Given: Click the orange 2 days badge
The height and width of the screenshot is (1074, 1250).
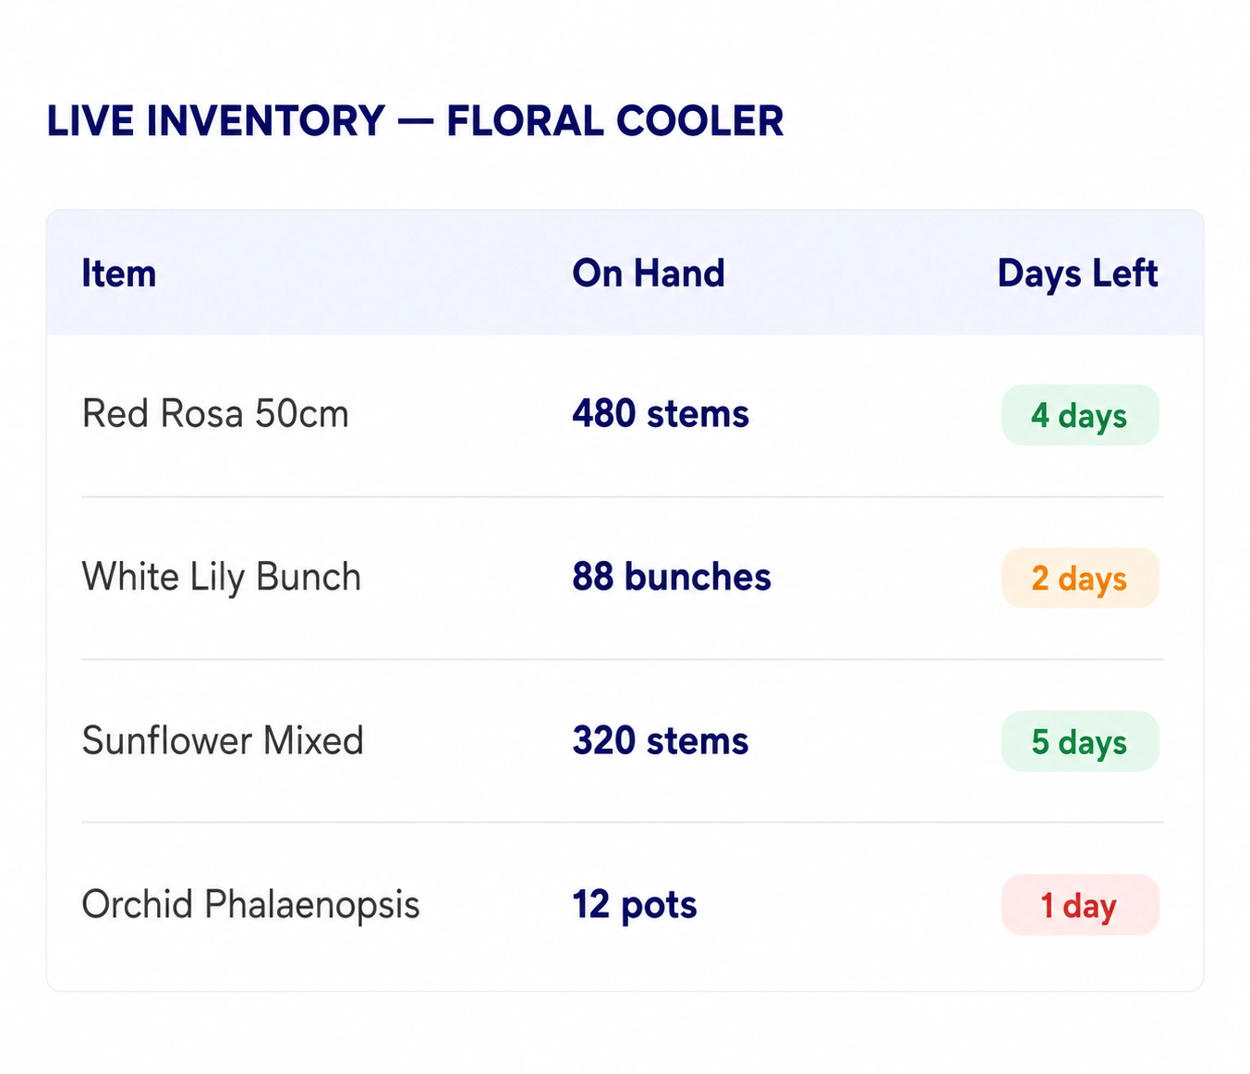Looking at the screenshot, I should pyautogui.click(x=1080, y=579).
